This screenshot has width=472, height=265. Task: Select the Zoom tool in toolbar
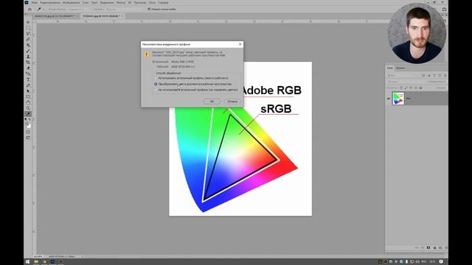(x=28, y=108)
